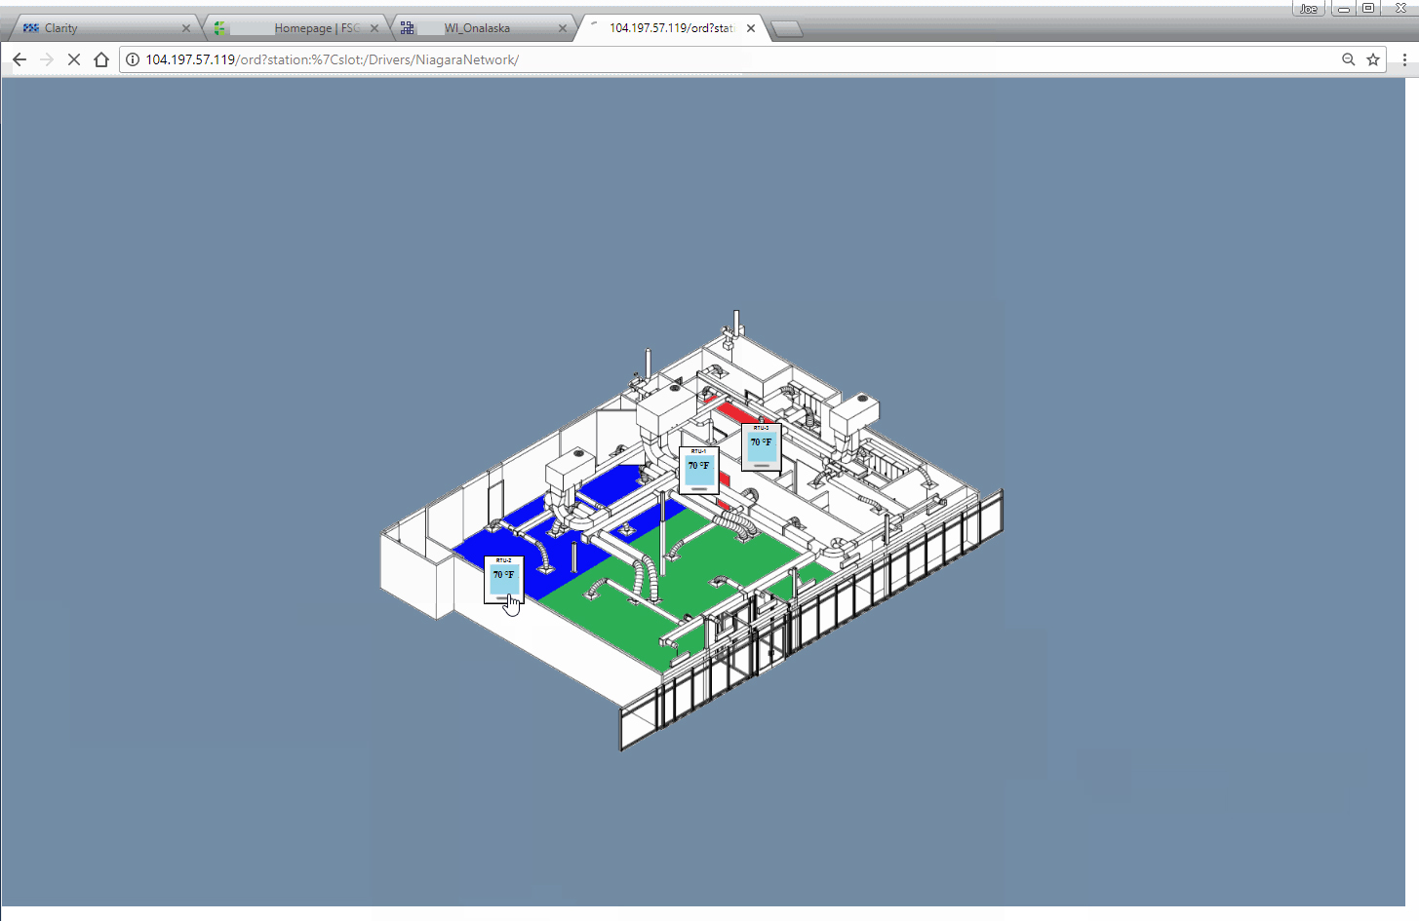Open the browser home page
The image size is (1419, 921).
(101, 59)
